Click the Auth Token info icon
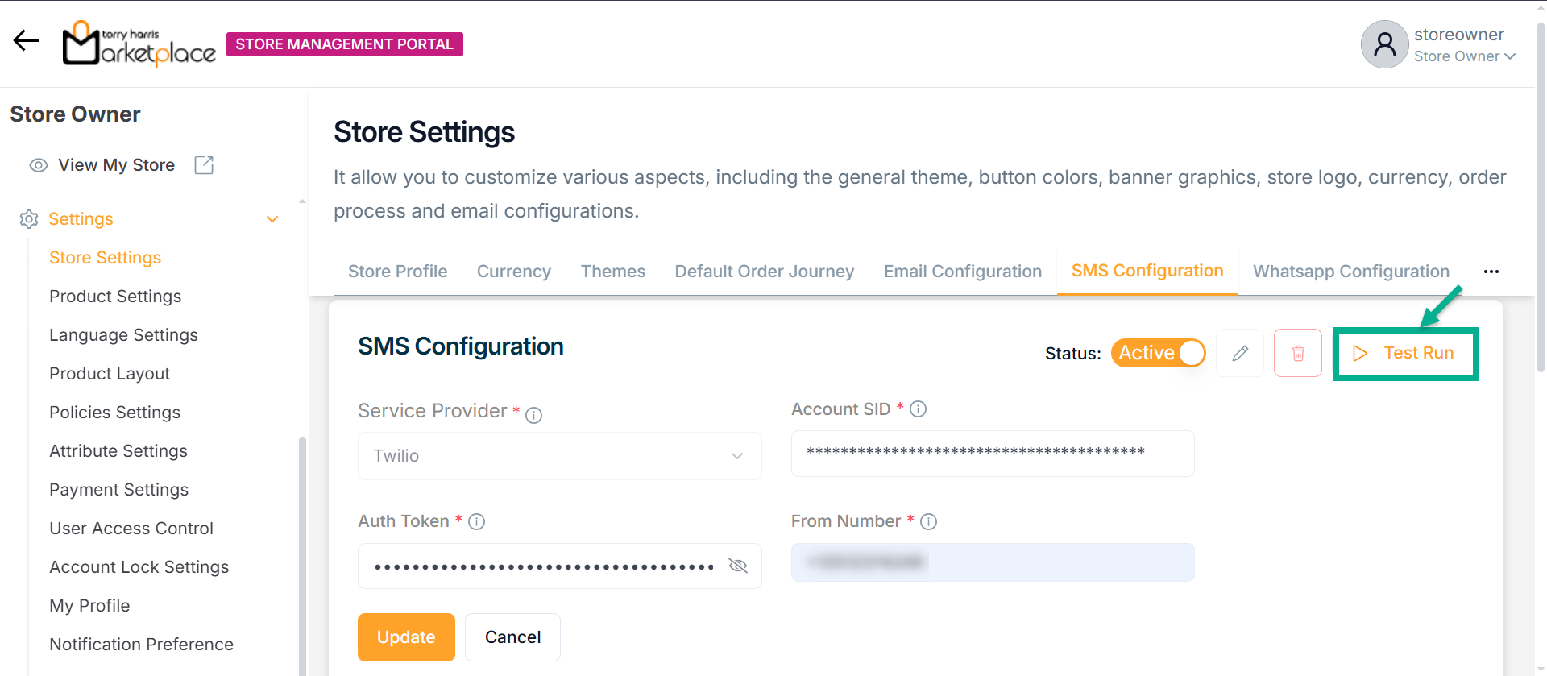The image size is (1547, 676). click(x=476, y=522)
